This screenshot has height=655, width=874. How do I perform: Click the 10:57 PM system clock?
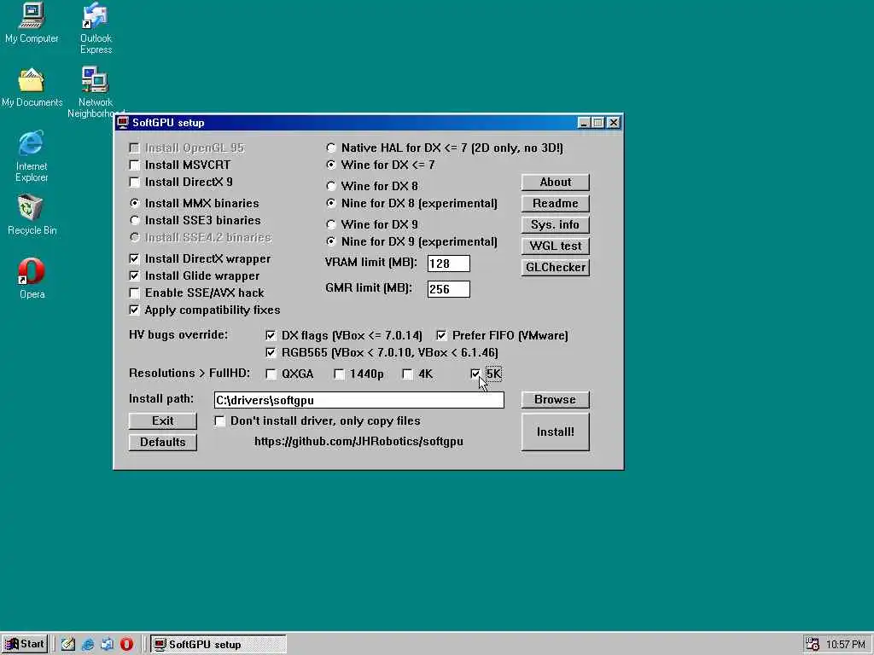point(845,645)
